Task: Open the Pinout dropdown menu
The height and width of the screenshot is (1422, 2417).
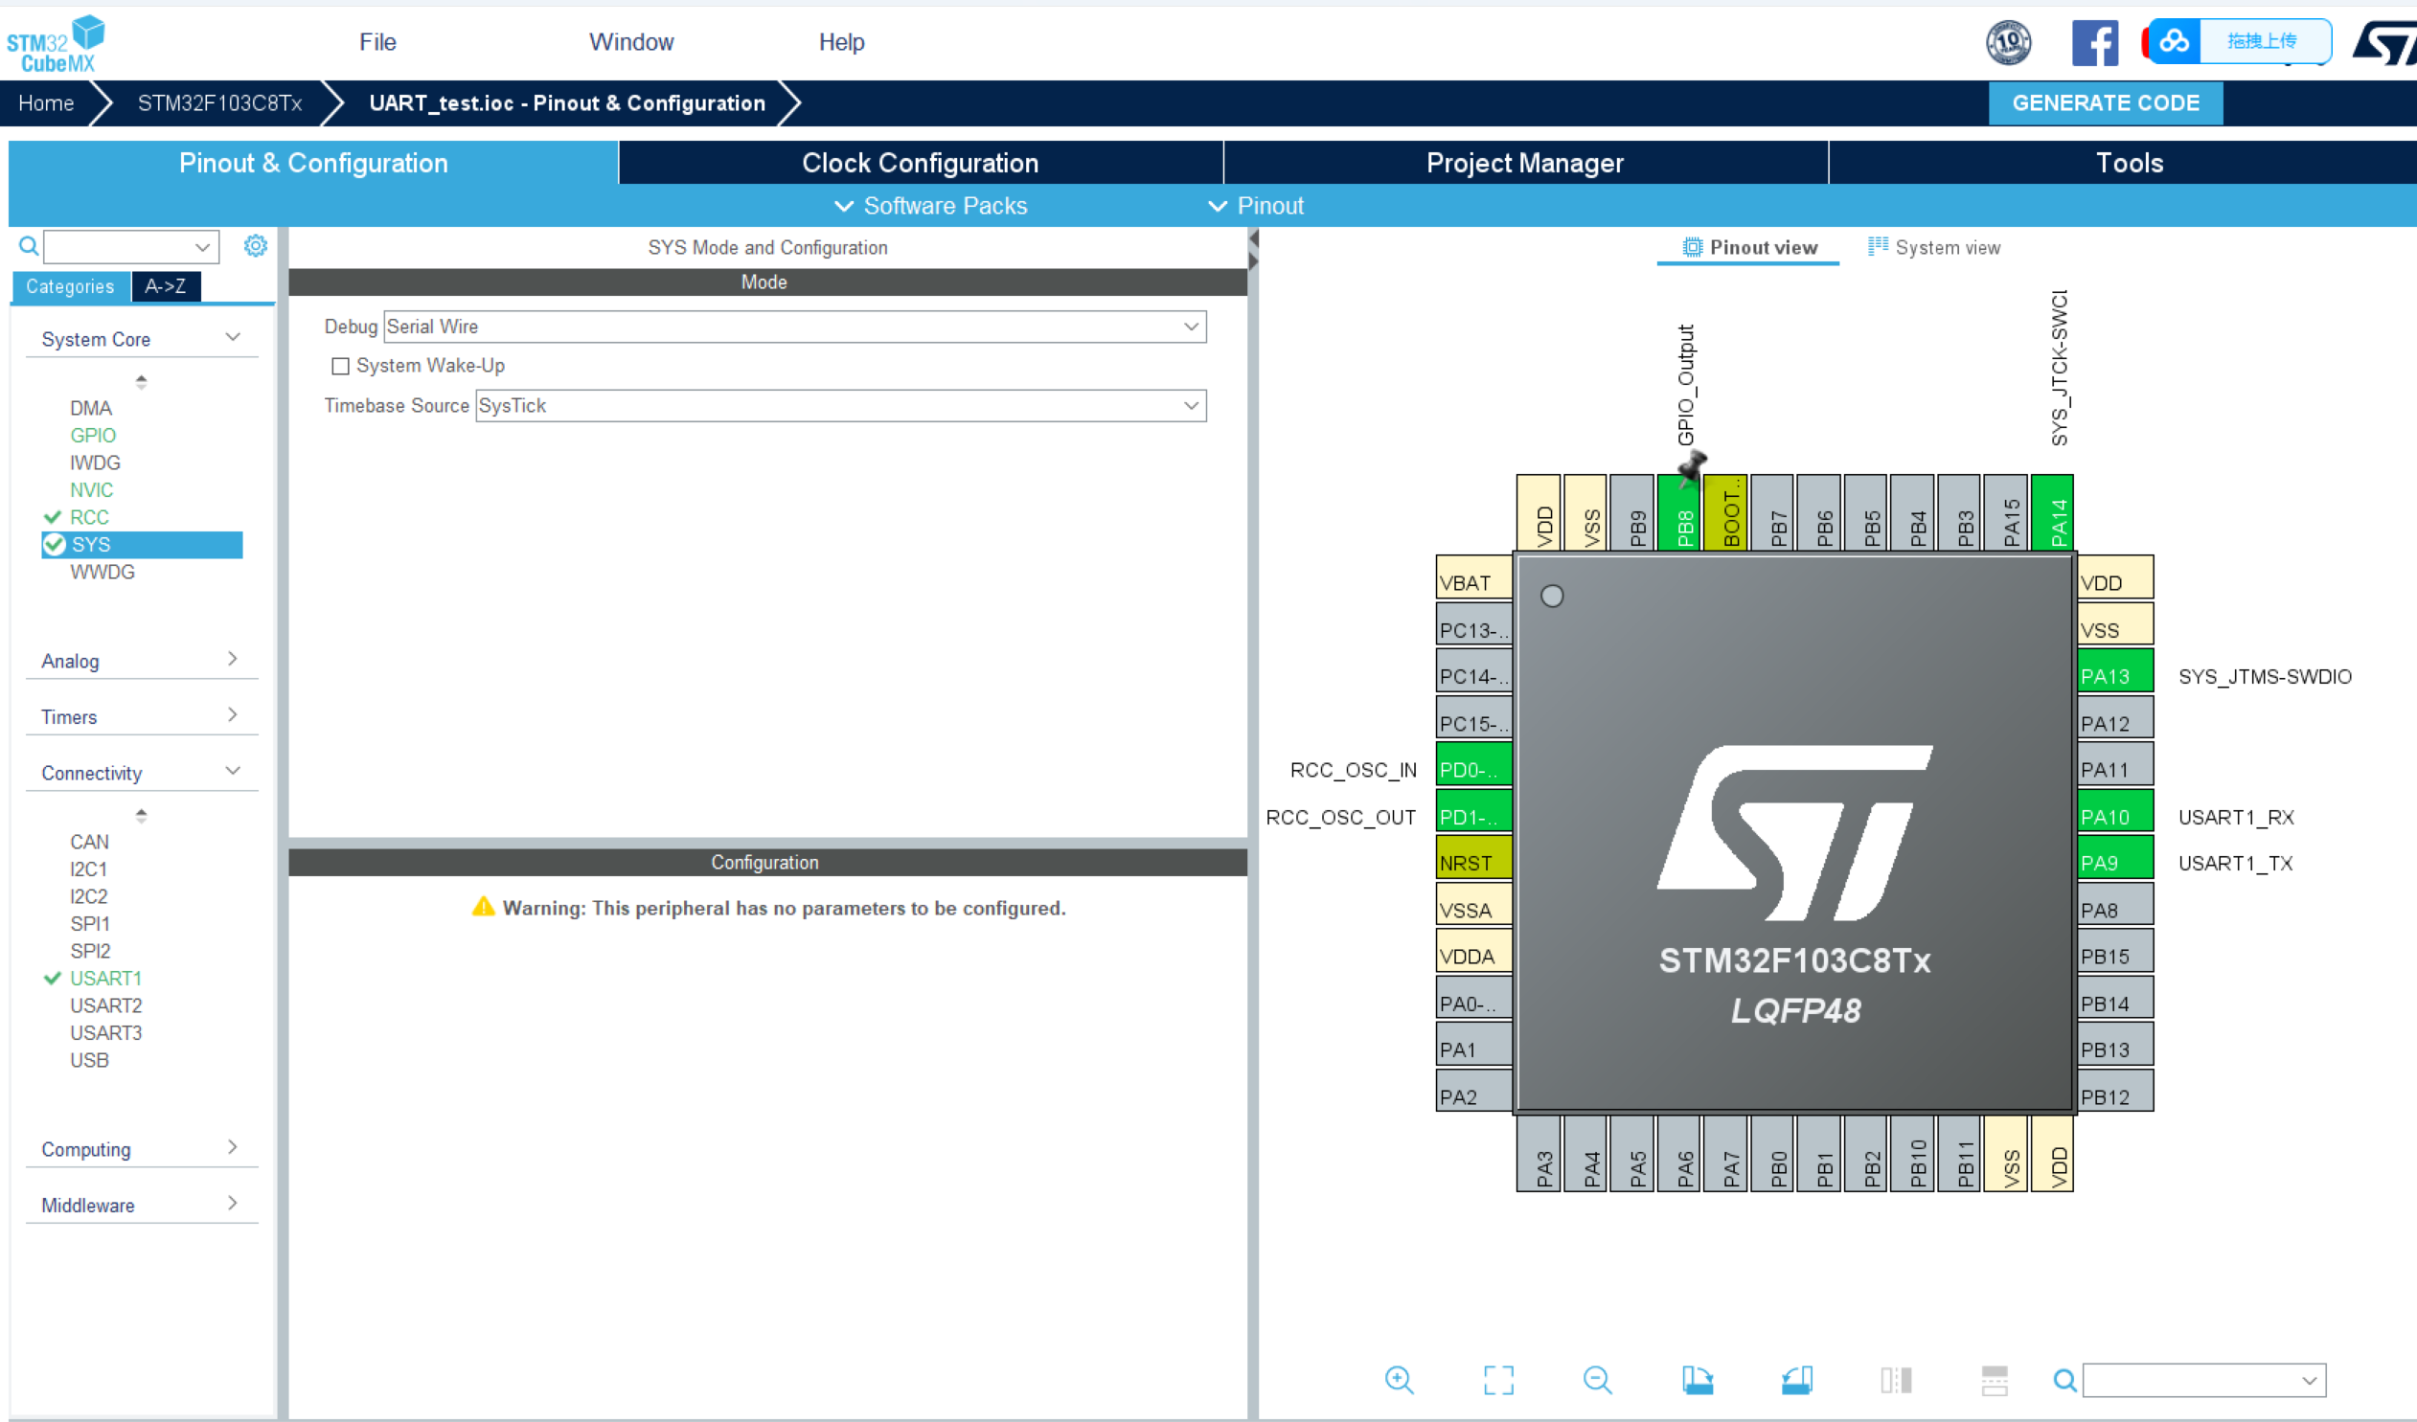Action: tap(1256, 205)
